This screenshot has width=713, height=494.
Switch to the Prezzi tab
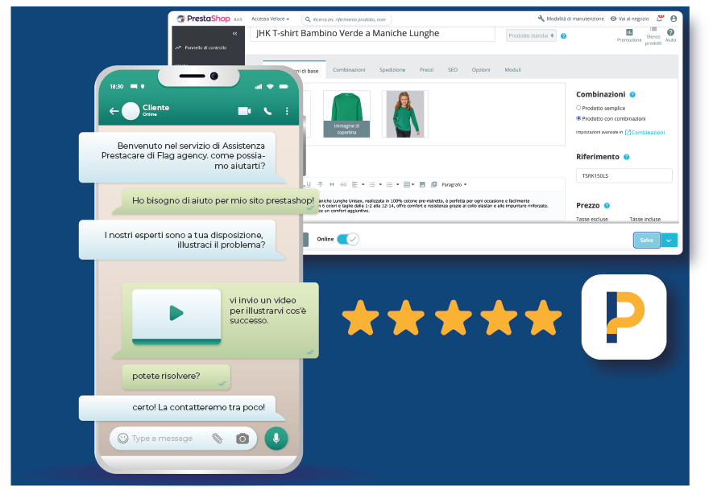coord(426,70)
